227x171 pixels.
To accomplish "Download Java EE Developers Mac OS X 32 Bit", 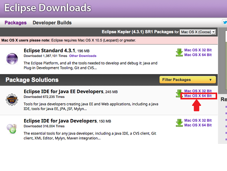I will coord(198,91).
